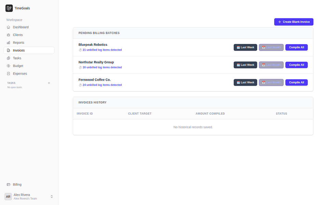This screenshot has width=328, height=205.
Task: Click the Amount Compiled column header
Action: pos(210,114)
